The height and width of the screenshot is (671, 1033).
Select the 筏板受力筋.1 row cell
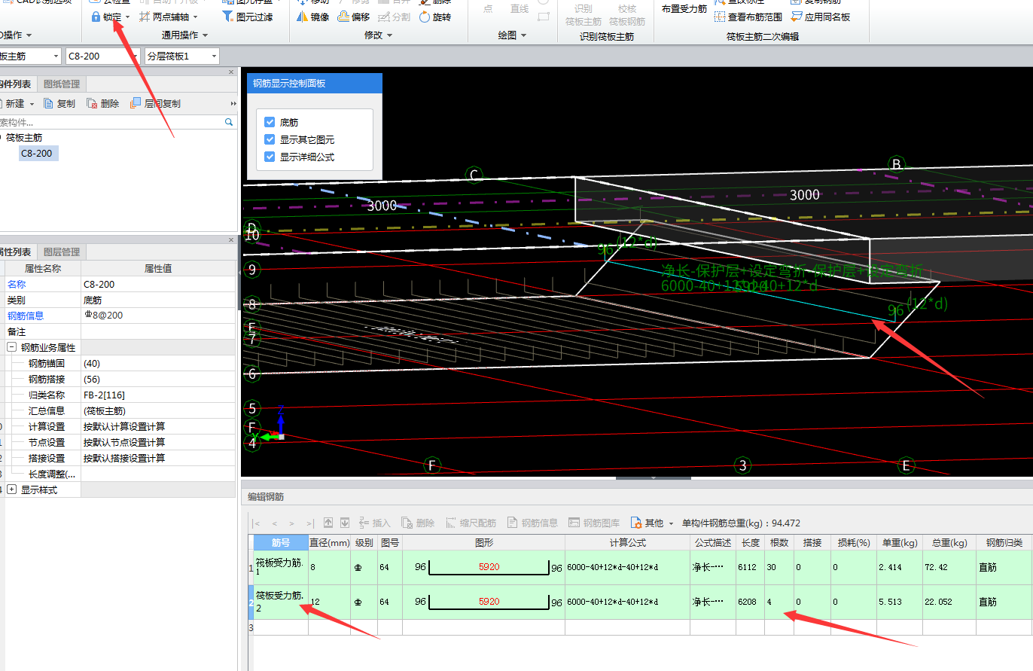click(281, 567)
